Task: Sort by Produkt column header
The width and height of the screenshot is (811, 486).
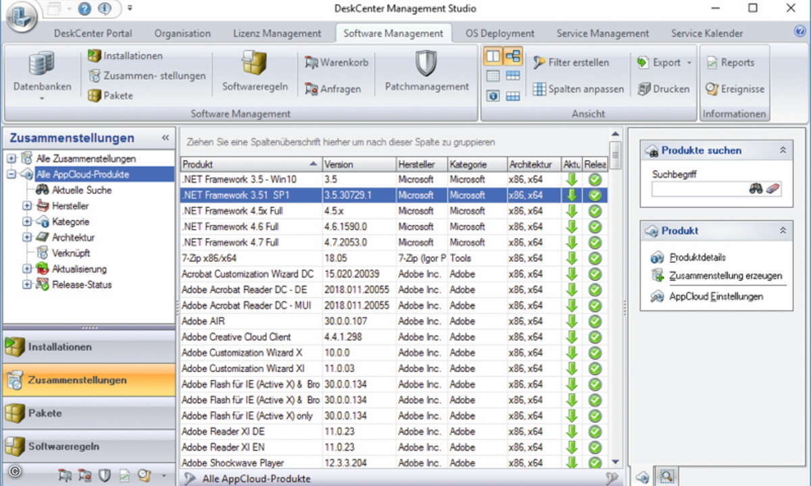Action: click(x=251, y=164)
